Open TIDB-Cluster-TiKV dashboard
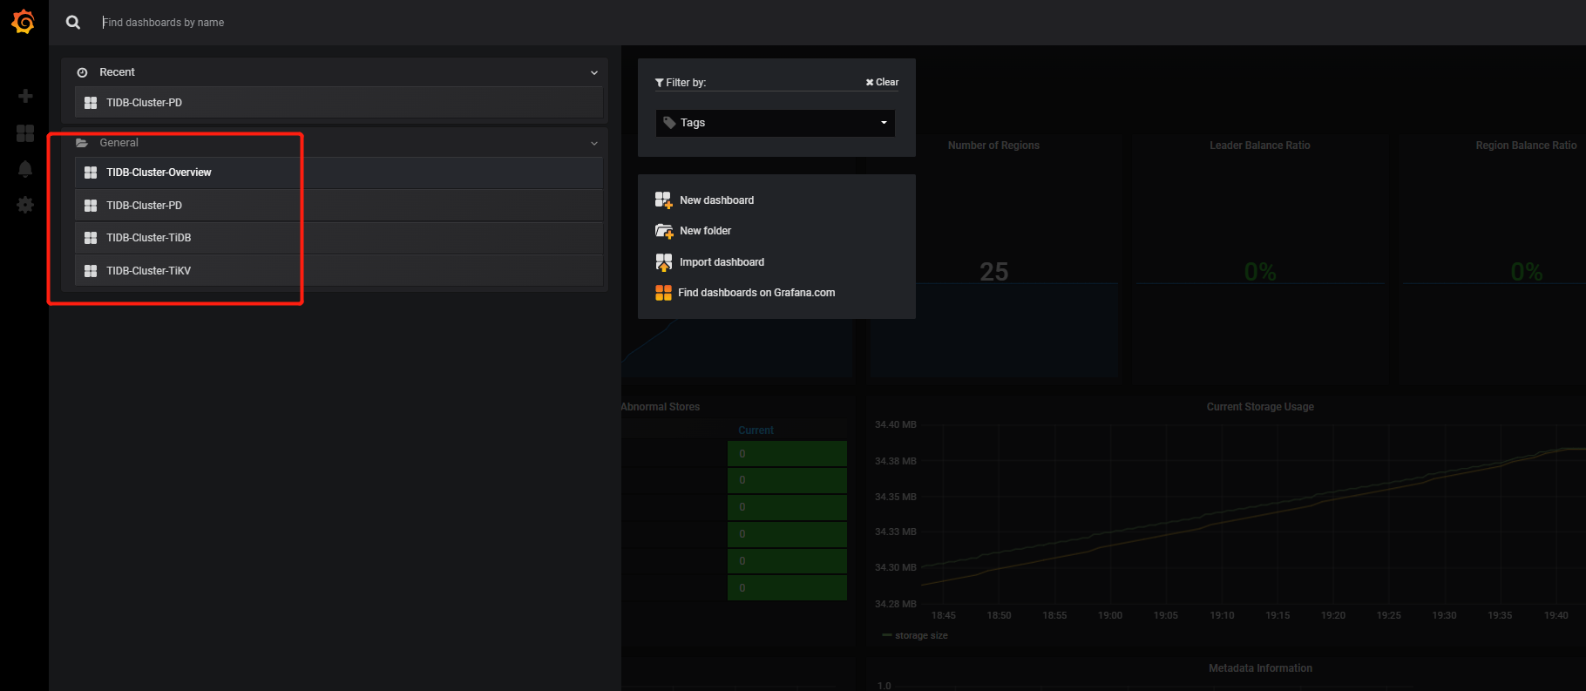The image size is (1586, 691). coord(339,271)
